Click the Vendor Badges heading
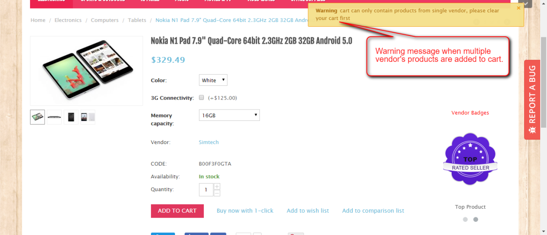The width and height of the screenshot is (547, 235). click(x=470, y=113)
